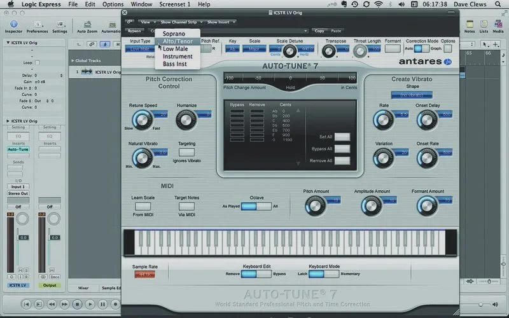Click the stop transport button
Screen dimensions: 509x318
77,304
